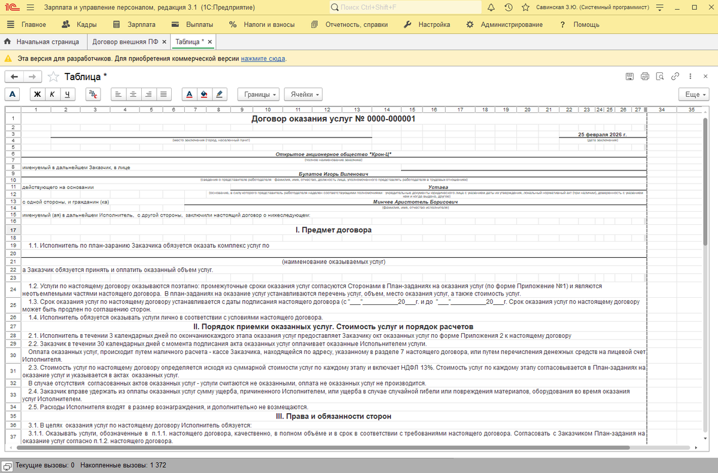
Task: Open the Отчетность, справки section
Action: pyautogui.click(x=349, y=25)
